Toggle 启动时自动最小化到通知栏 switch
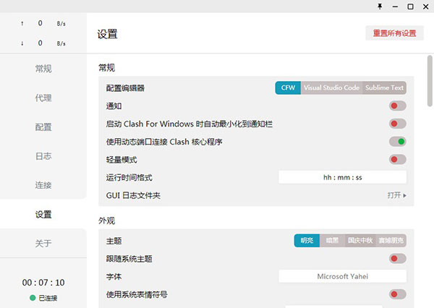Image resolution: width=434 pixels, height=308 pixels. pos(397,124)
